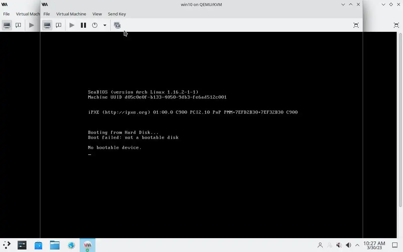403x252 pixels.
Task: Toggle fullscreen in the background window
Action: (396, 25)
